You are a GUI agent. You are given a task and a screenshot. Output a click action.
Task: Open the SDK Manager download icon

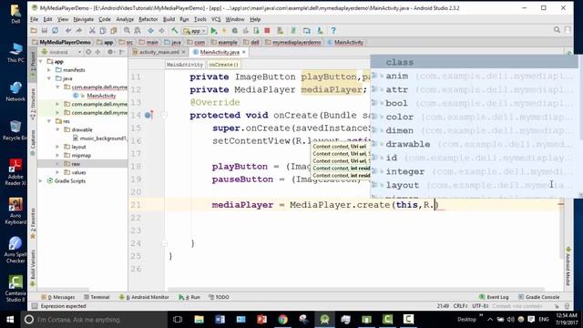click(320, 31)
